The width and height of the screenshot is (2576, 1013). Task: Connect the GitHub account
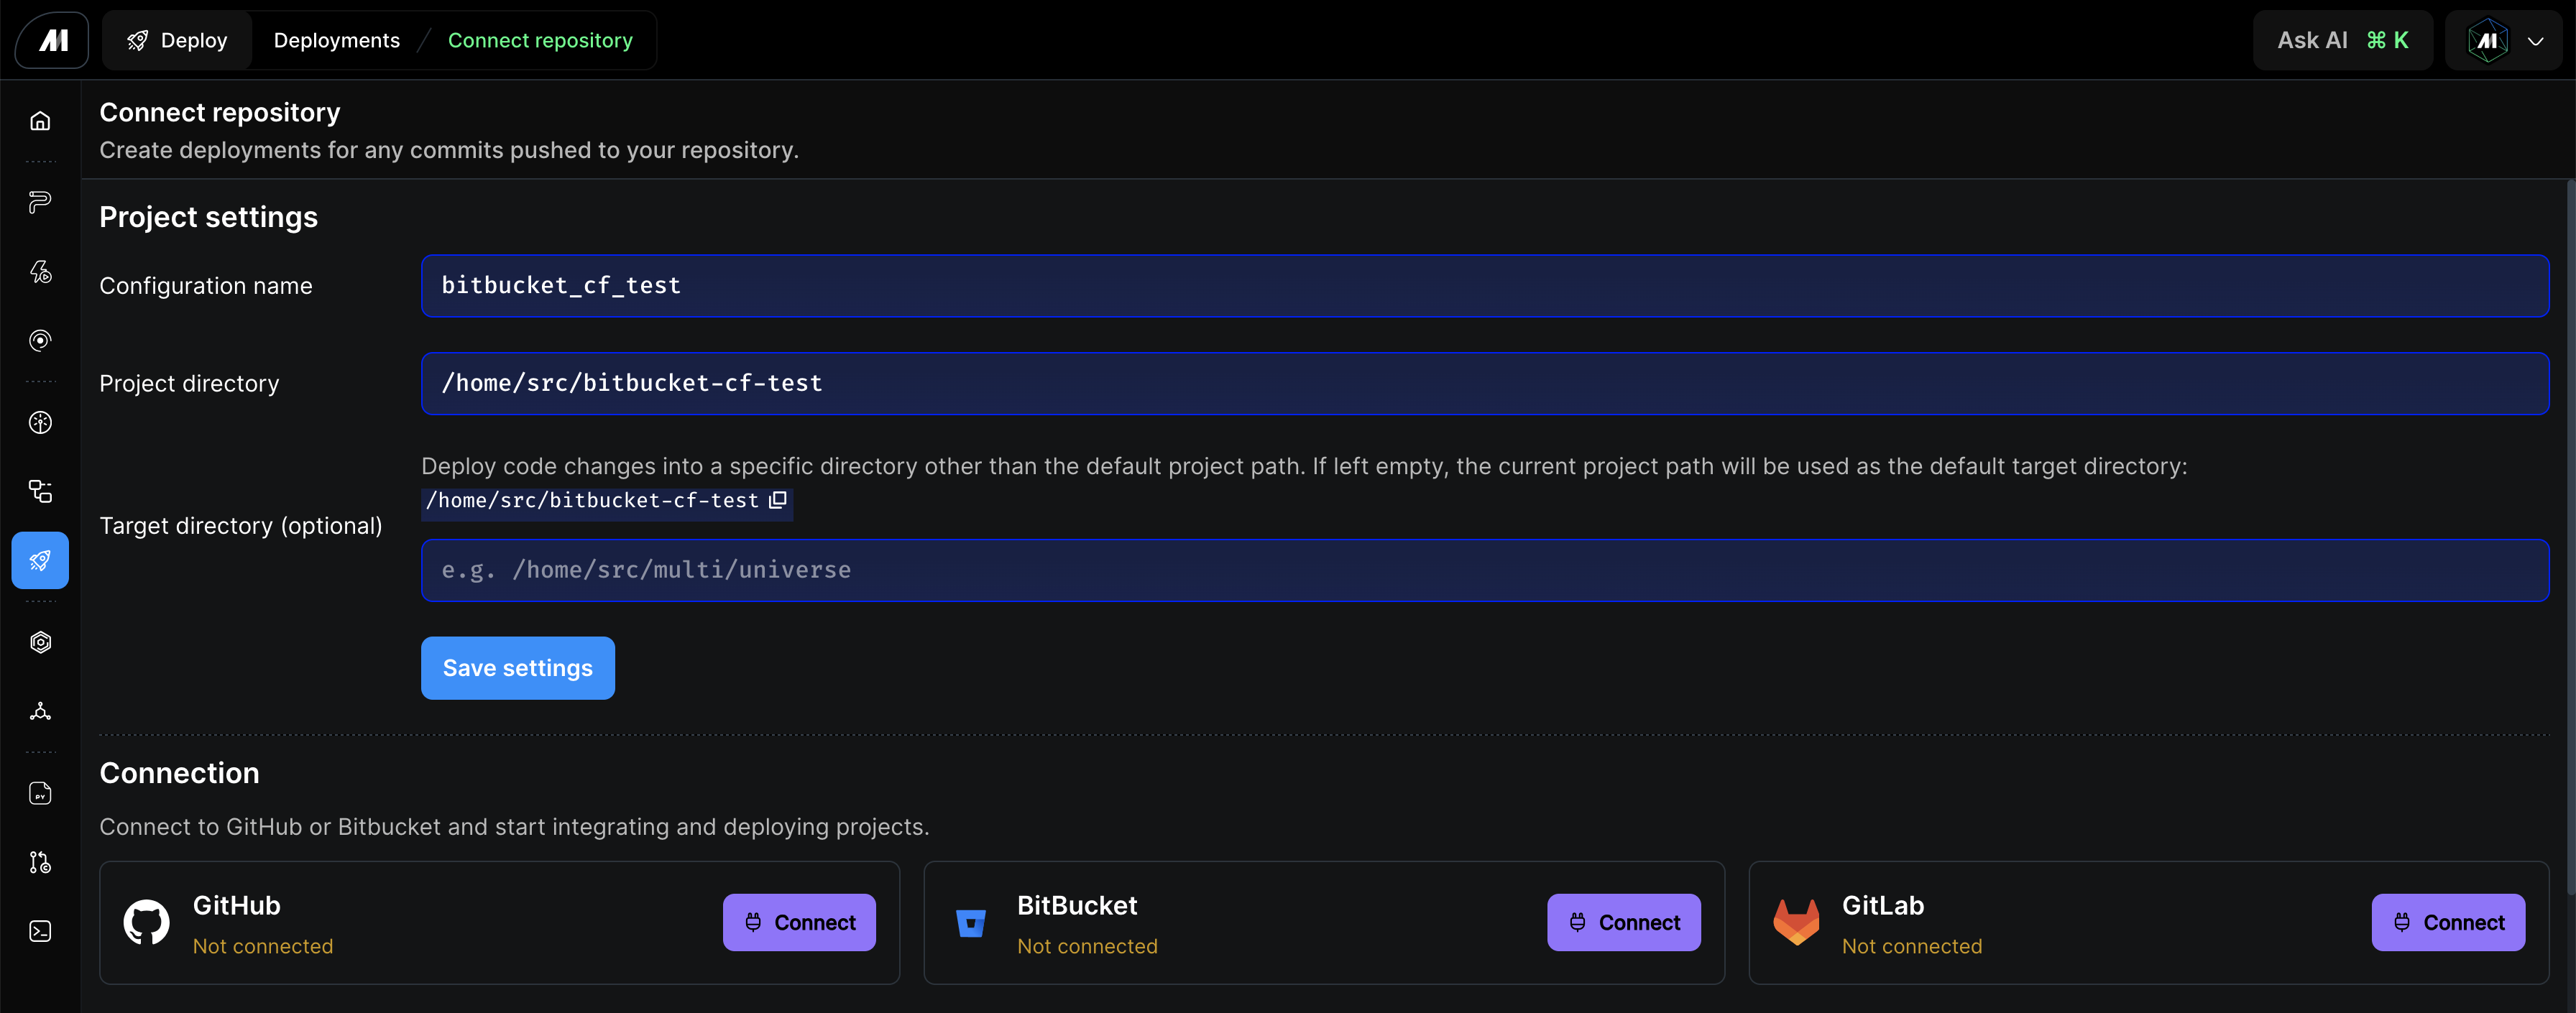(x=799, y=922)
